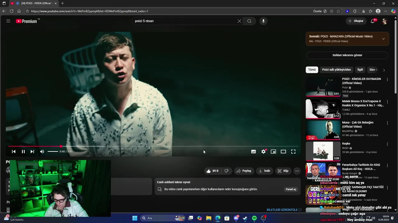
Task: Click BİLETLERİ GÖRÜNTÜLE link
Action: pos(284,210)
